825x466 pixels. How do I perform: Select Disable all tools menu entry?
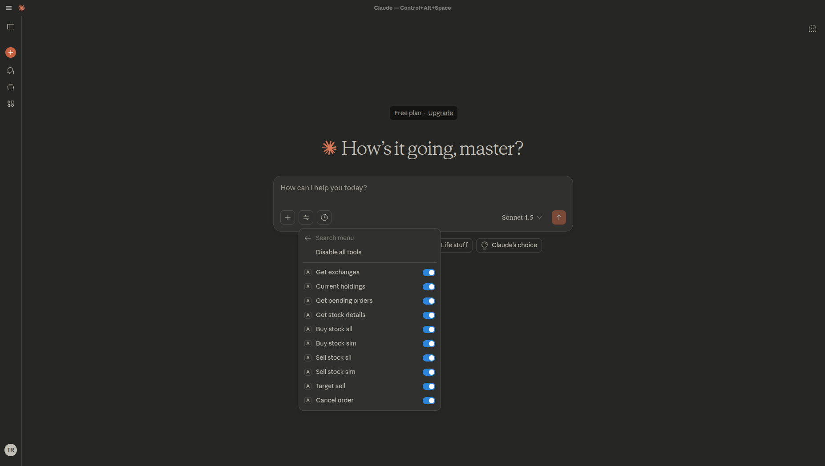click(339, 252)
